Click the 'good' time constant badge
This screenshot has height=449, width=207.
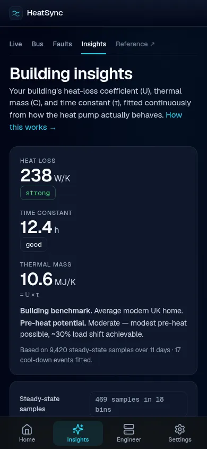(33, 245)
